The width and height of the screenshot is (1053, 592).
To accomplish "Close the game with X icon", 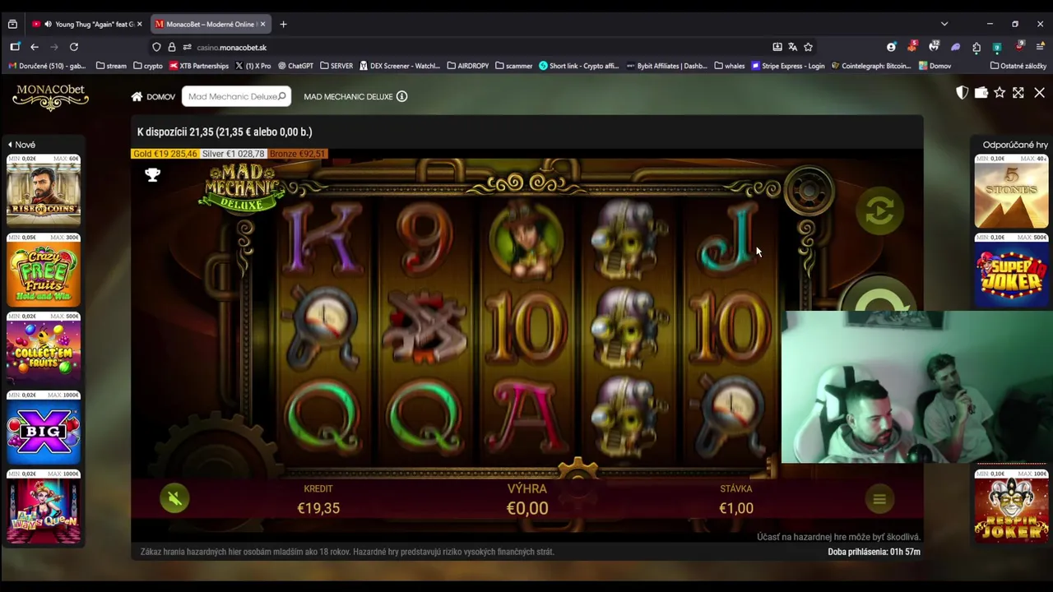I will [1039, 93].
